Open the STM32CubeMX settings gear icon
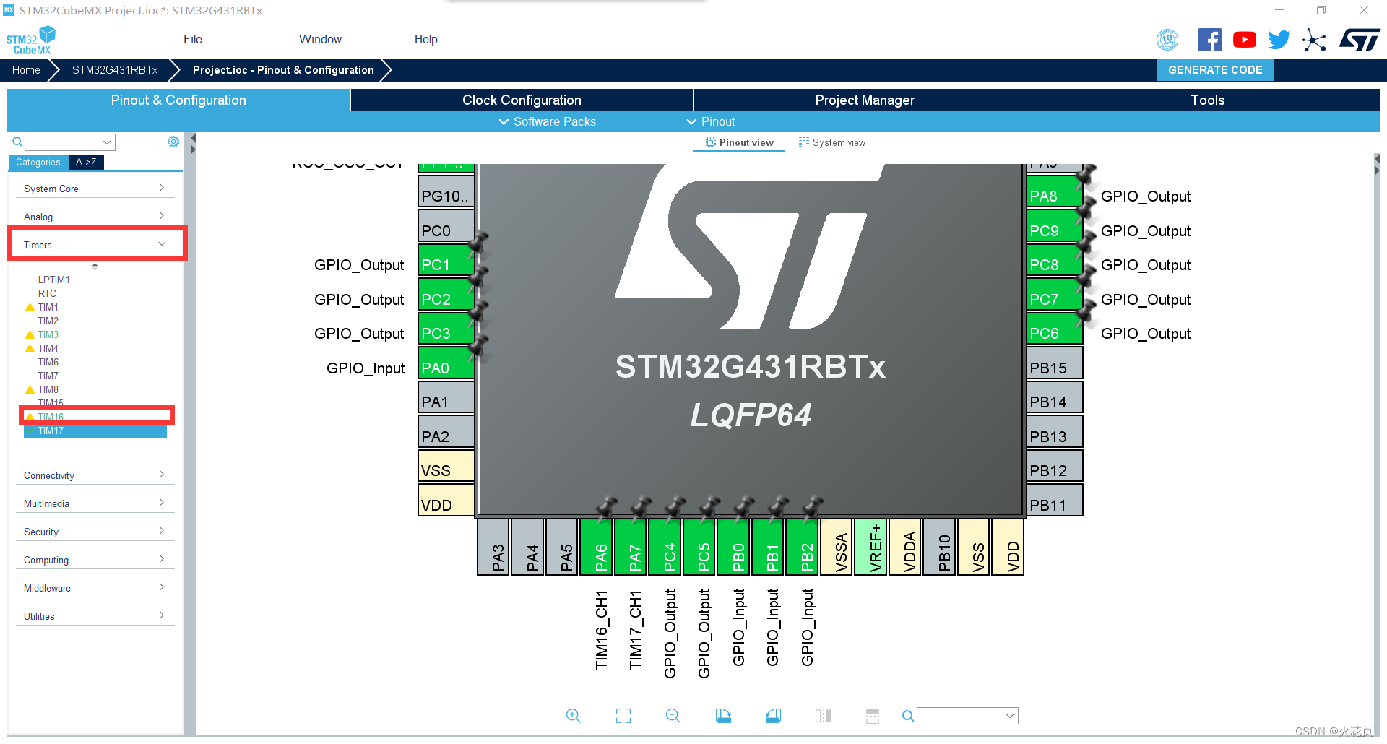Viewport: 1387px width, 744px height. (173, 142)
